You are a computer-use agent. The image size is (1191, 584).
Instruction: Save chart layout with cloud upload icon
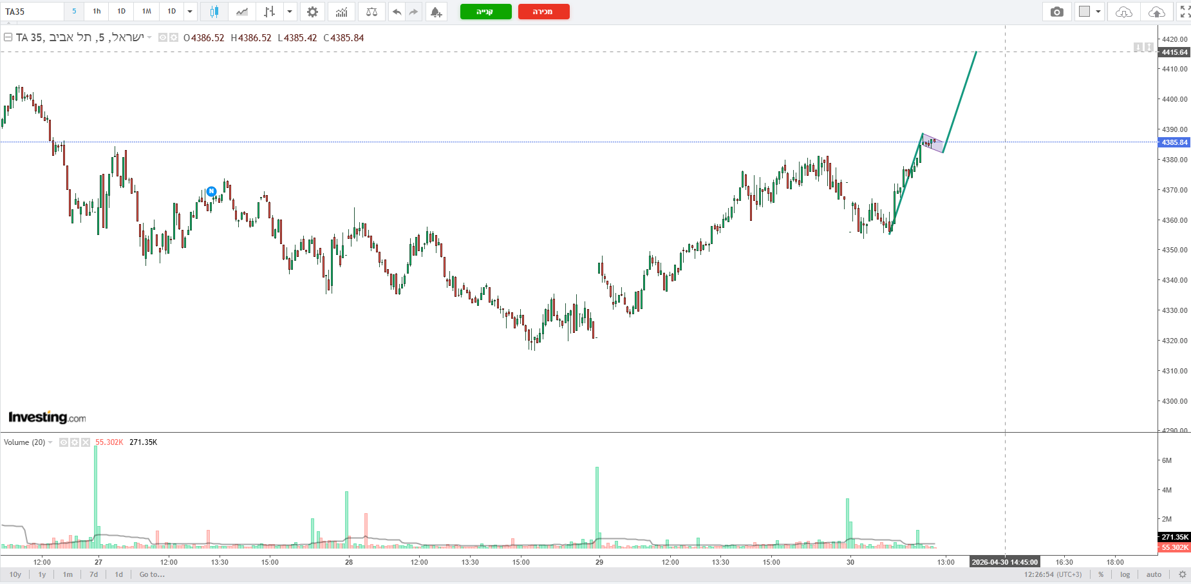click(1157, 12)
